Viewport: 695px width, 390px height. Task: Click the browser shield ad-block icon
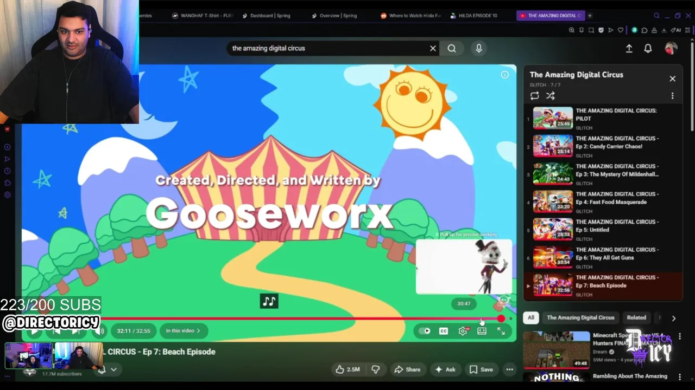coord(601,30)
